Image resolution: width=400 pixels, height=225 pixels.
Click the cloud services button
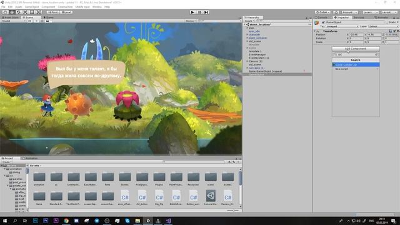tap(336, 12)
